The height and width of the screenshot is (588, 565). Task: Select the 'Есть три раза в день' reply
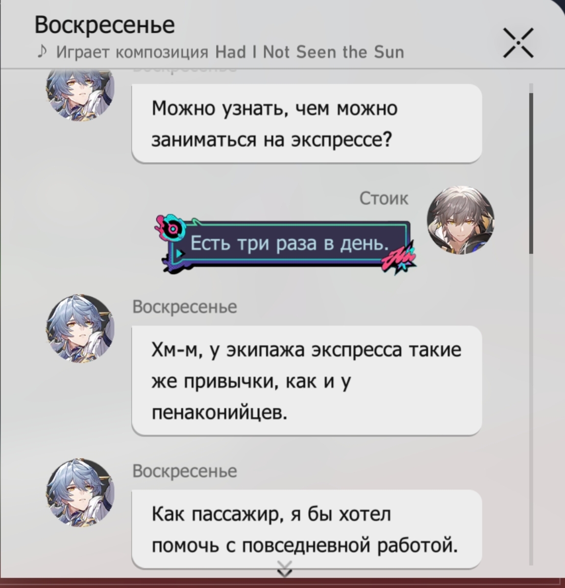coord(289,244)
